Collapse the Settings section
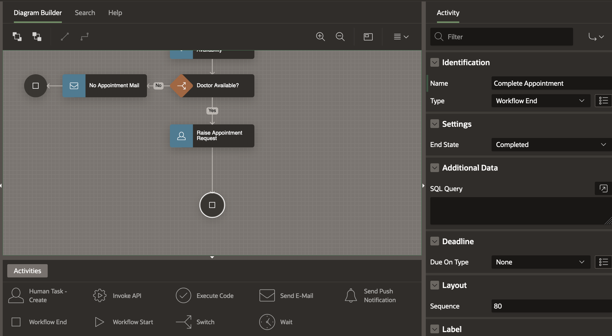The height and width of the screenshot is (336, 612). pyautogui.click(x=435, y=124)
